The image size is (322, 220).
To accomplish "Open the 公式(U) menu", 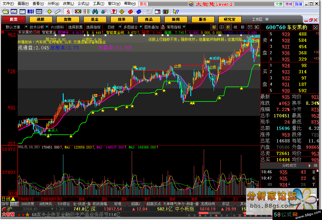I will (83, 4).
